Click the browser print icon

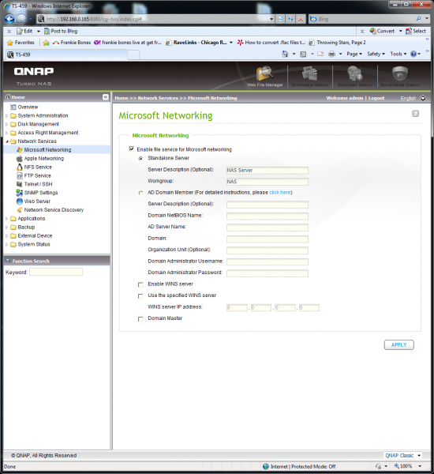pos(331,54)
